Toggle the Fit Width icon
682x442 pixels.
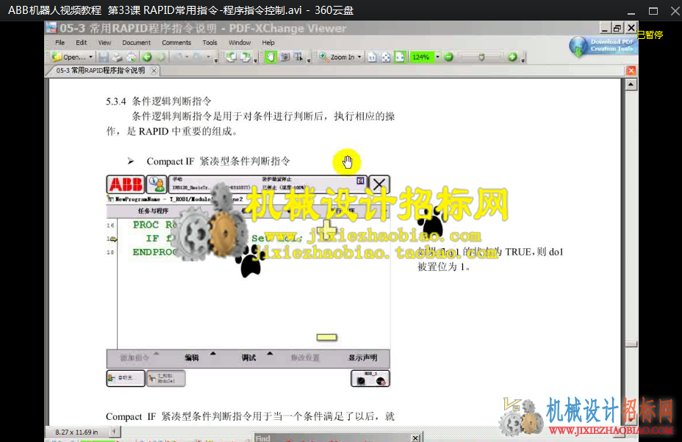point(400,57)
